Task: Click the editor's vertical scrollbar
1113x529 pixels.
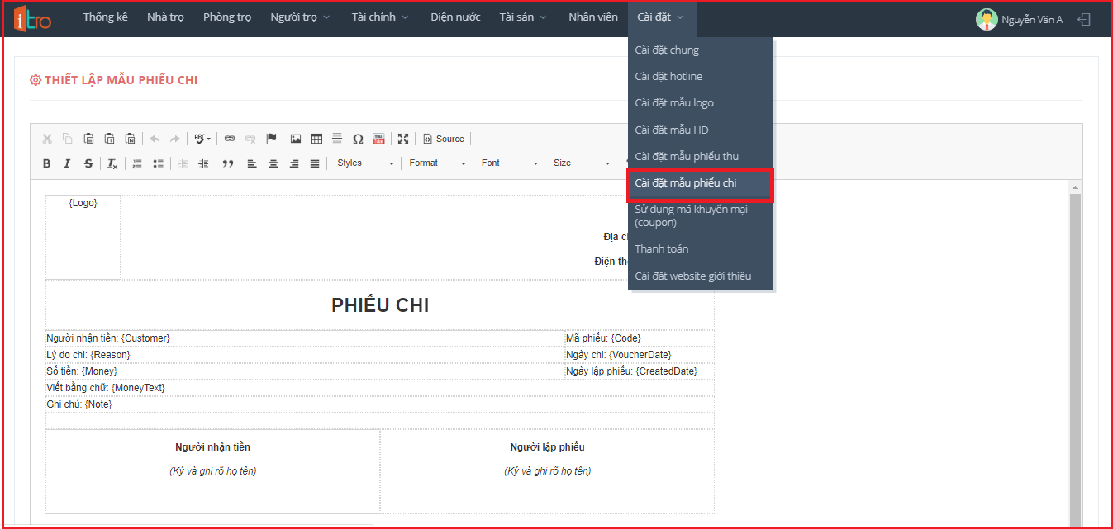Action: tap(1074, 355)
